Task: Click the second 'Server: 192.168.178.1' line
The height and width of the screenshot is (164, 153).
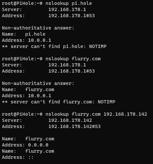Action: (44, 65)
